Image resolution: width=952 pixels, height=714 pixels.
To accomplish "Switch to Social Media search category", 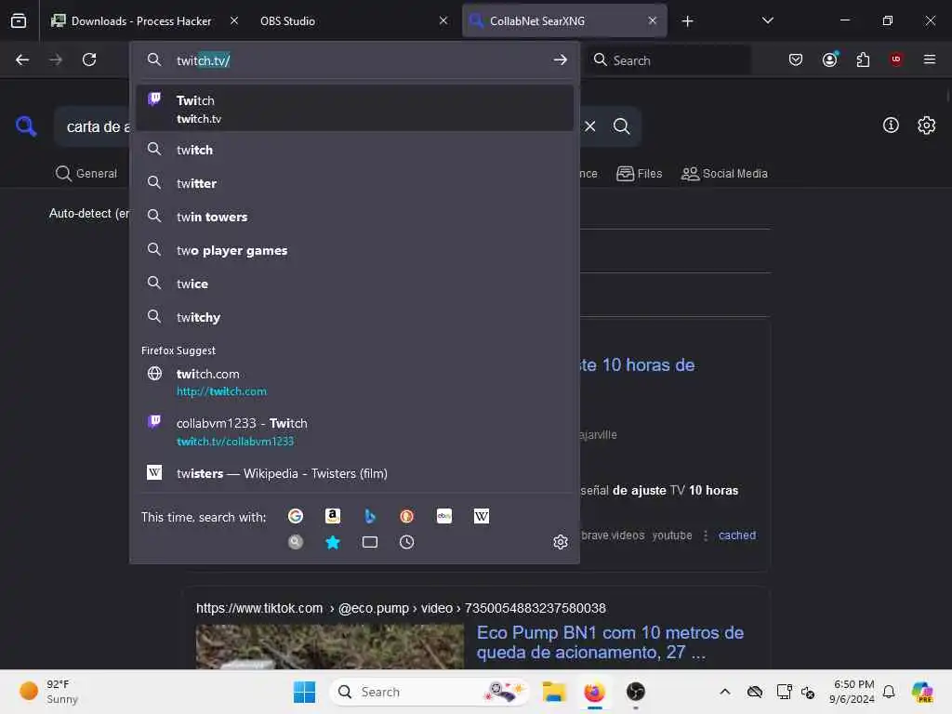I will coord(724,174).
